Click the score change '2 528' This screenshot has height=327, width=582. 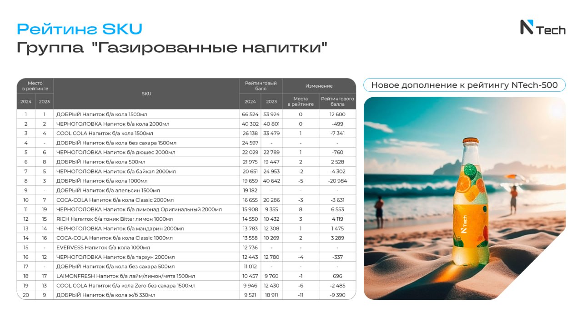point(337,162)
